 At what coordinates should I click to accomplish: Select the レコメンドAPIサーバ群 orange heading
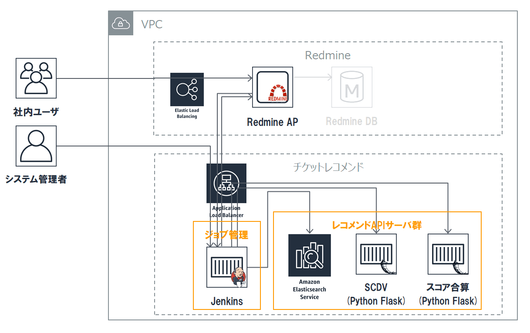pos(377,225)
